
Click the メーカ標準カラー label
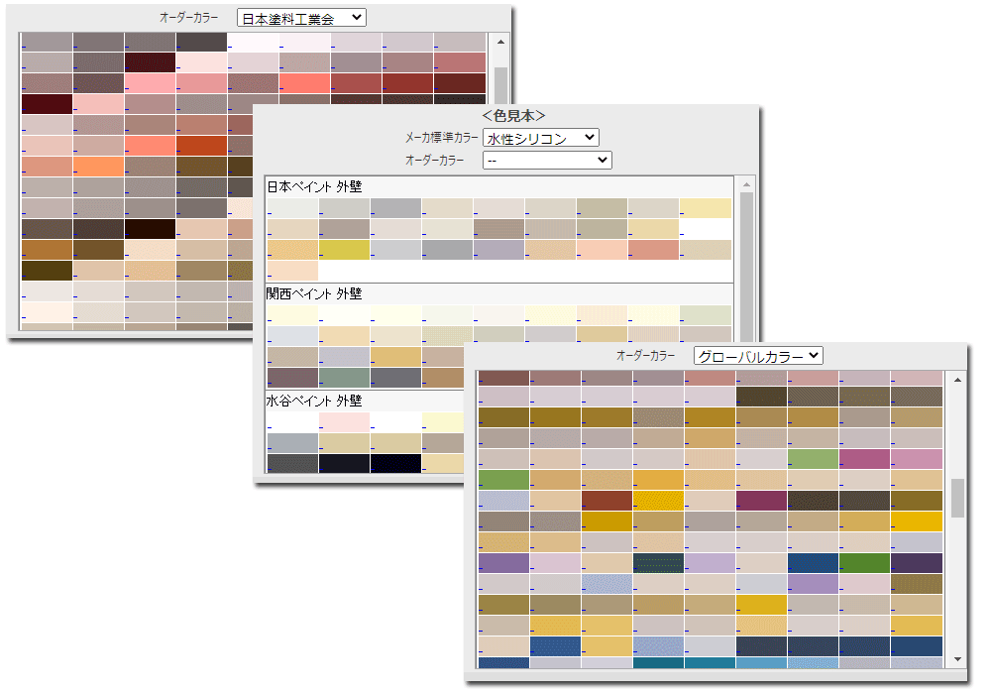coord(441,138)
